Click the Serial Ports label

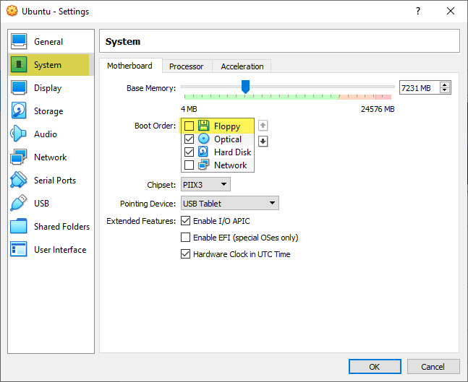(x=55, y=181)
